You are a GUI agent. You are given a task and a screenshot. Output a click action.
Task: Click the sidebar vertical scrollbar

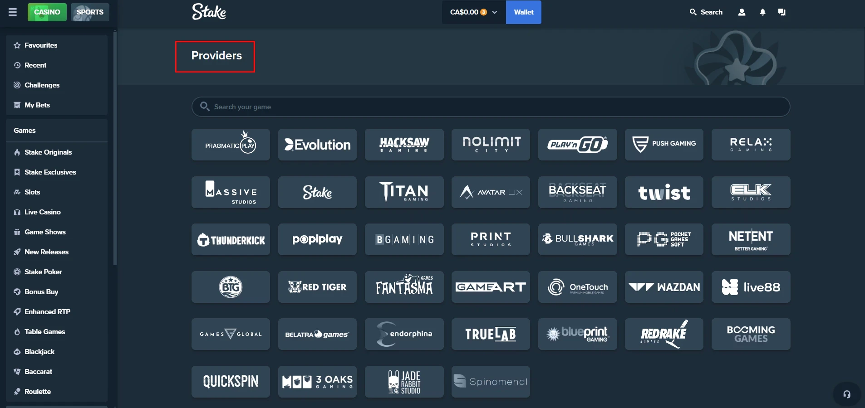coord(115,149)
